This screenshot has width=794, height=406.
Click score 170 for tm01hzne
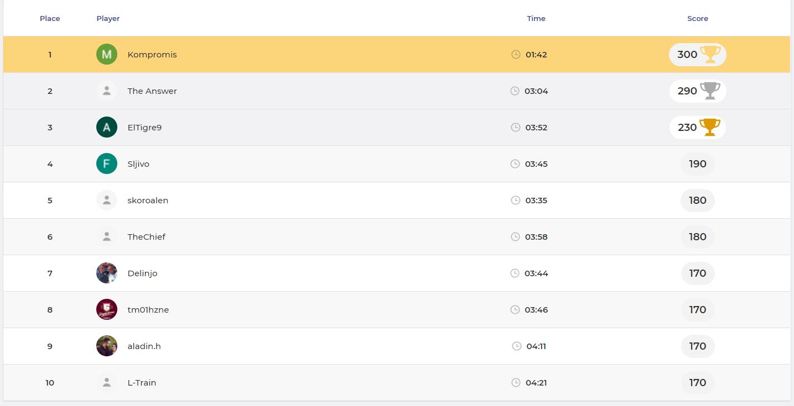(698, 309)
